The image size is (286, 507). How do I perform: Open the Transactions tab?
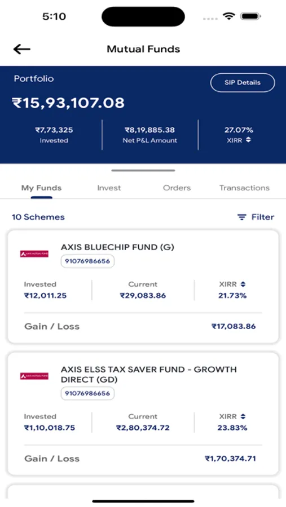[x=245, y=188]
